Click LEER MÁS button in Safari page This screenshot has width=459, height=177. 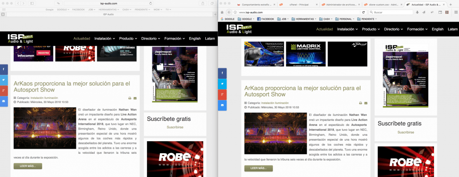pyautogui.click(x=28, y=166)
